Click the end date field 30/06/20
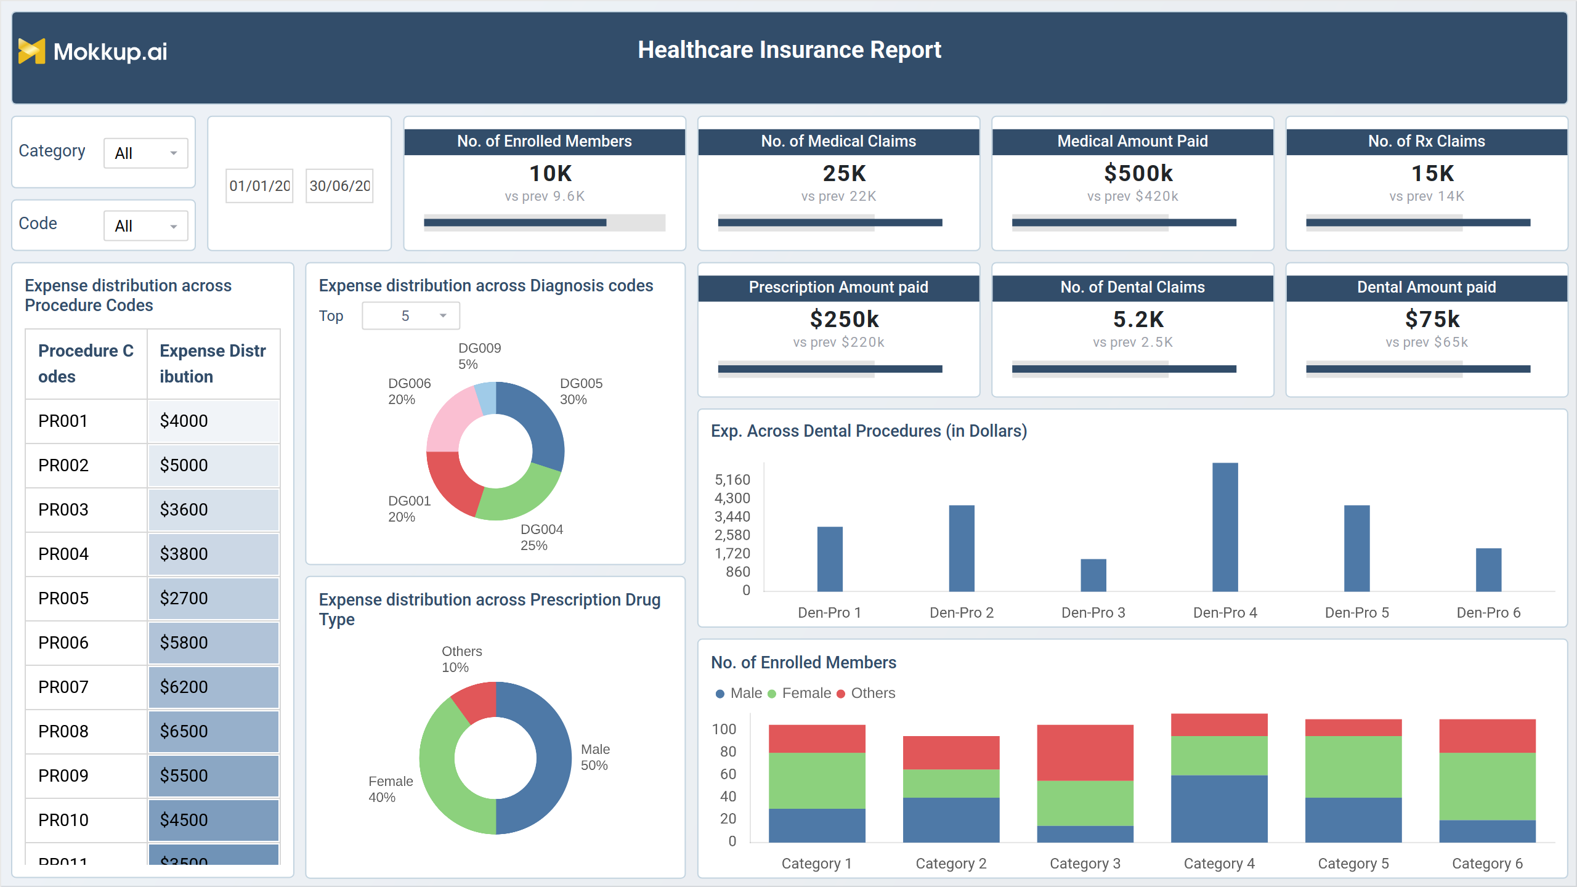1577x887 pixels. [339, 186]
